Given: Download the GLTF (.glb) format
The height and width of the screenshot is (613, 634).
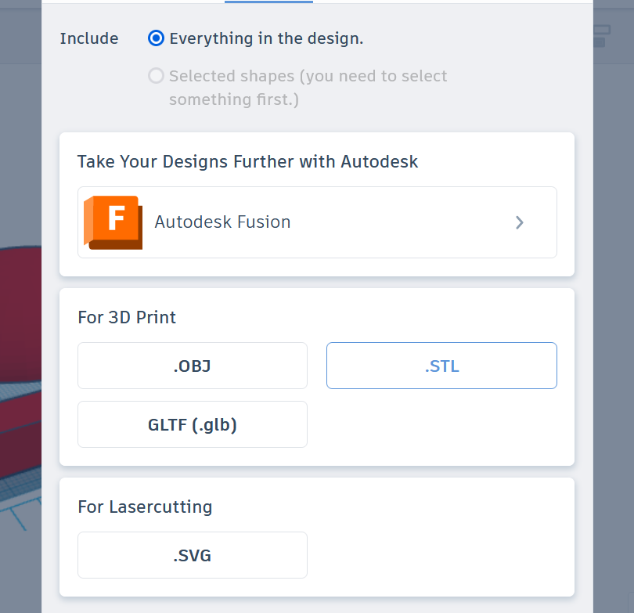Looking at the screenshot, I should pyautogui.click(x=193, y=424).
